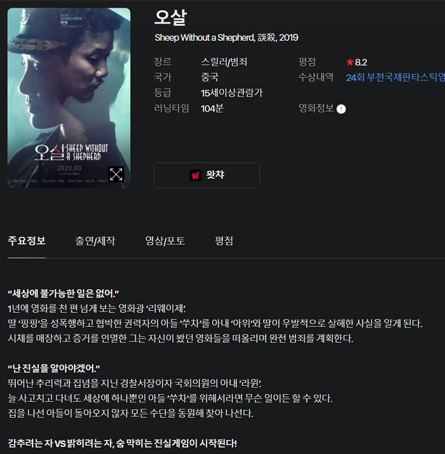Click the exclamation info icon beside 영화정보
Viewport: 445px width, 454px height.
[x=341, y=109]
